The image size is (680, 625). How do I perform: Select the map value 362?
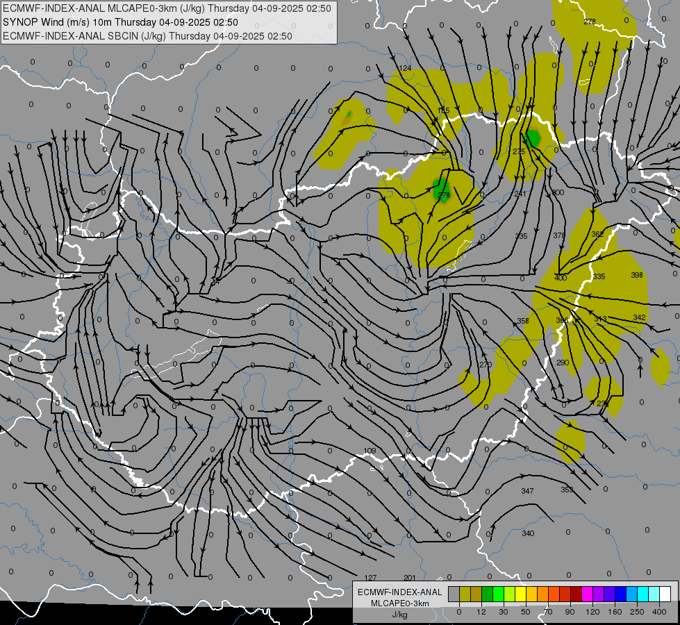[597, 234]
